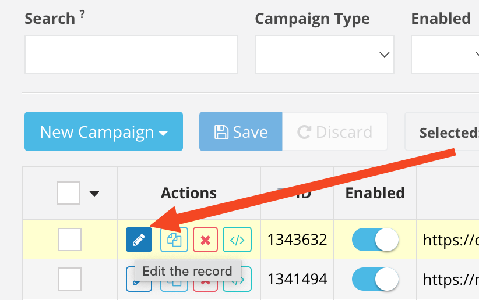Open selection options arrow beside header checkbox
Viewport: 479px width, 300px height.
pos(94,193)
